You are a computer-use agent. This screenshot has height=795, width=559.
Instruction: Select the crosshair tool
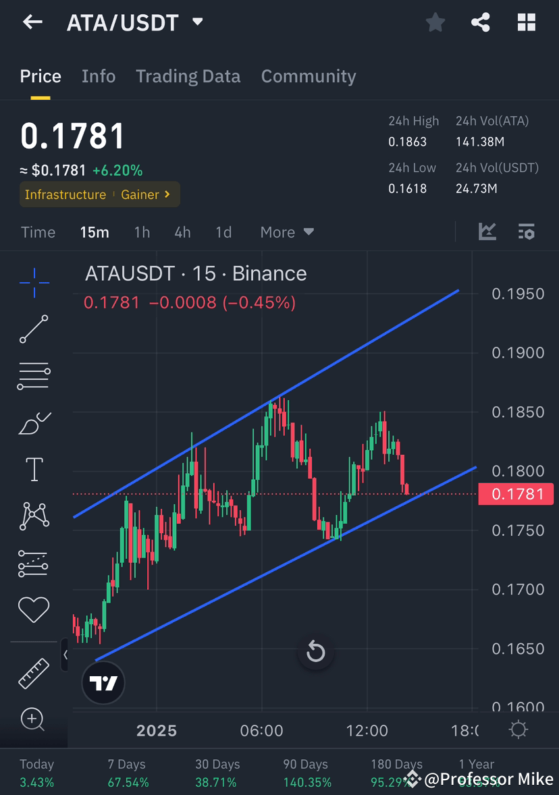(34, 283)
